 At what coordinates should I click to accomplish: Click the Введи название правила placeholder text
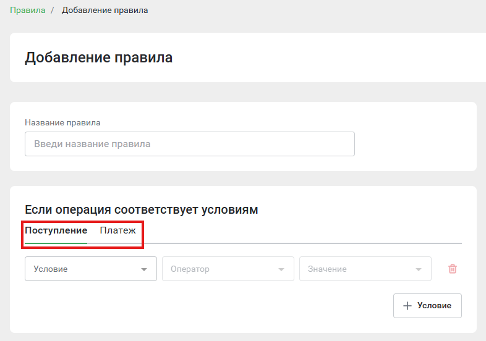point(92,144)
